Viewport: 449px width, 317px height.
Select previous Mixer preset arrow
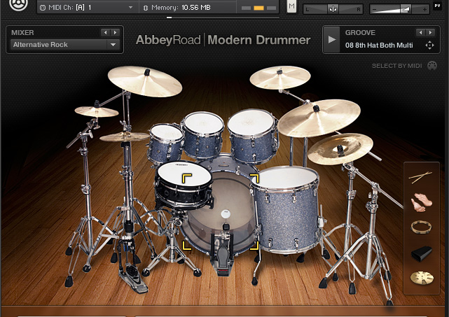(x=105, y=33)
